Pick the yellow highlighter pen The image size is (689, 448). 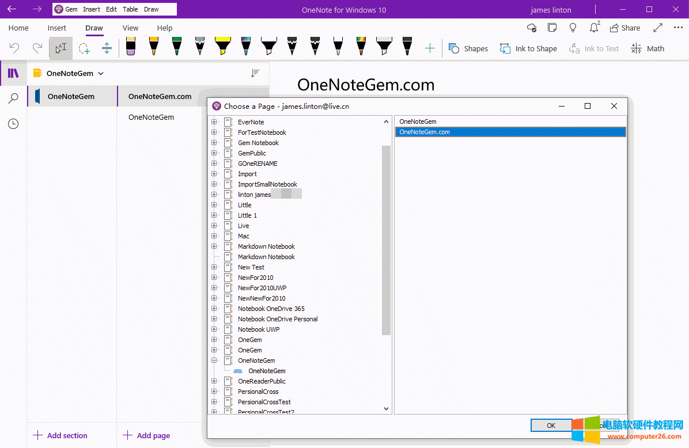point(223,47)
